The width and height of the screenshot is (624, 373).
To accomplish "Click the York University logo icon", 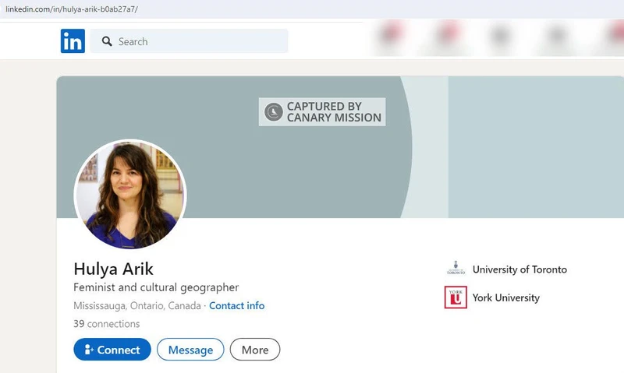I will pos(456,297).
